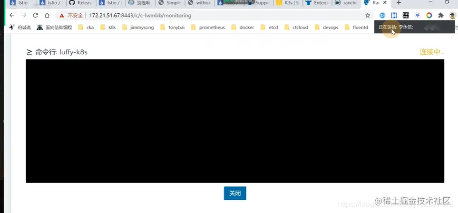The height and width of the screenshot is (213, 458).
Task: Open the etcd bookmark folder
Action: (269, 28)
